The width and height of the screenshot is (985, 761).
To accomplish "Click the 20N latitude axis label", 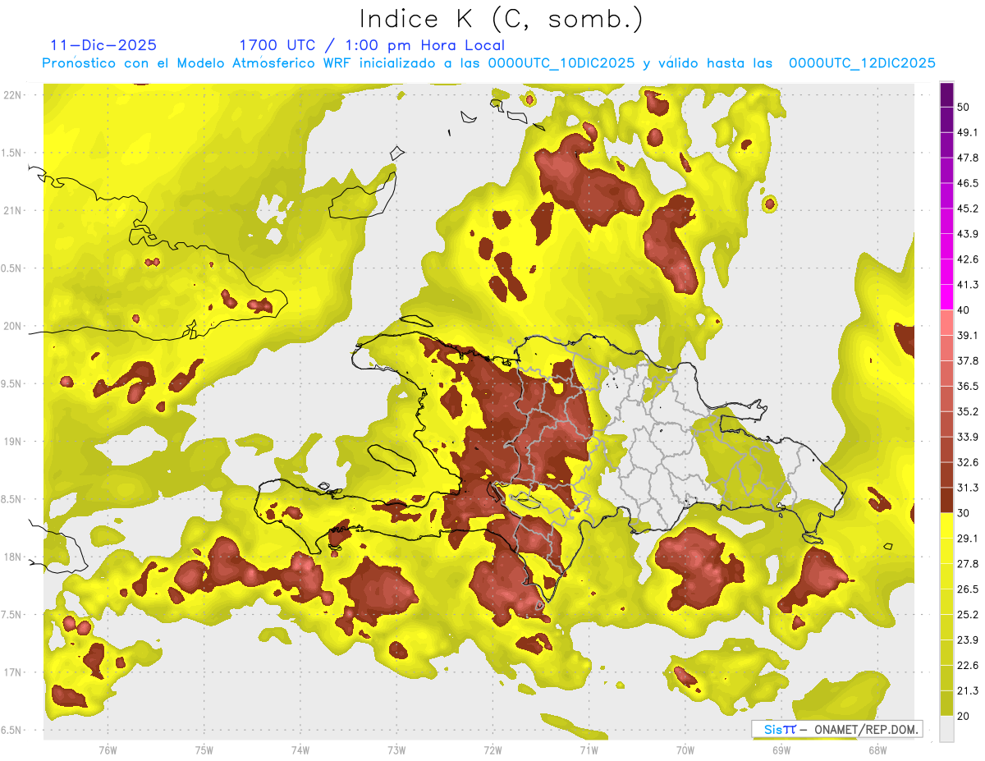I will [x=12, y=326].
